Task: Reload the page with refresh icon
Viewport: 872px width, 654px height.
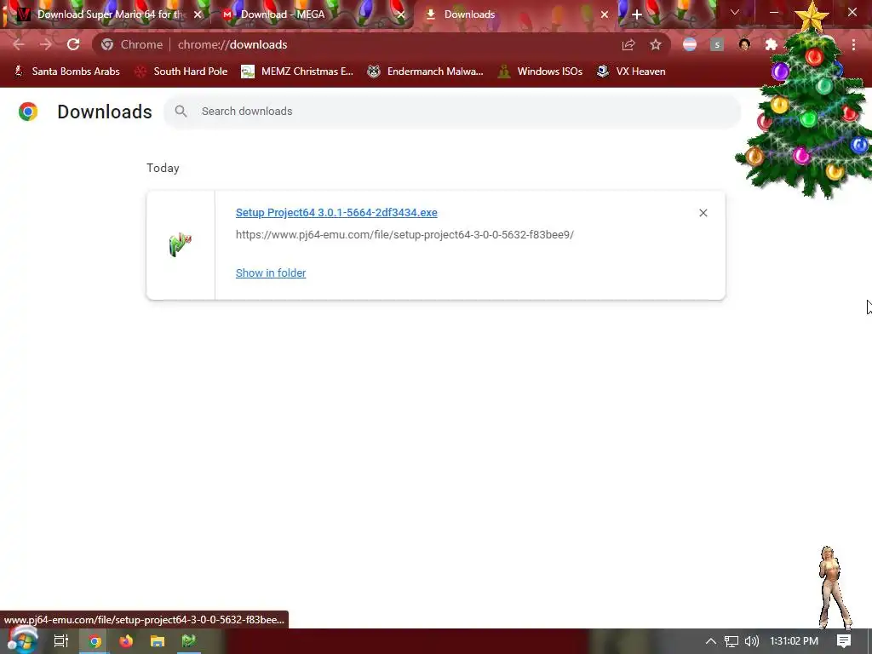Action: 73,44
